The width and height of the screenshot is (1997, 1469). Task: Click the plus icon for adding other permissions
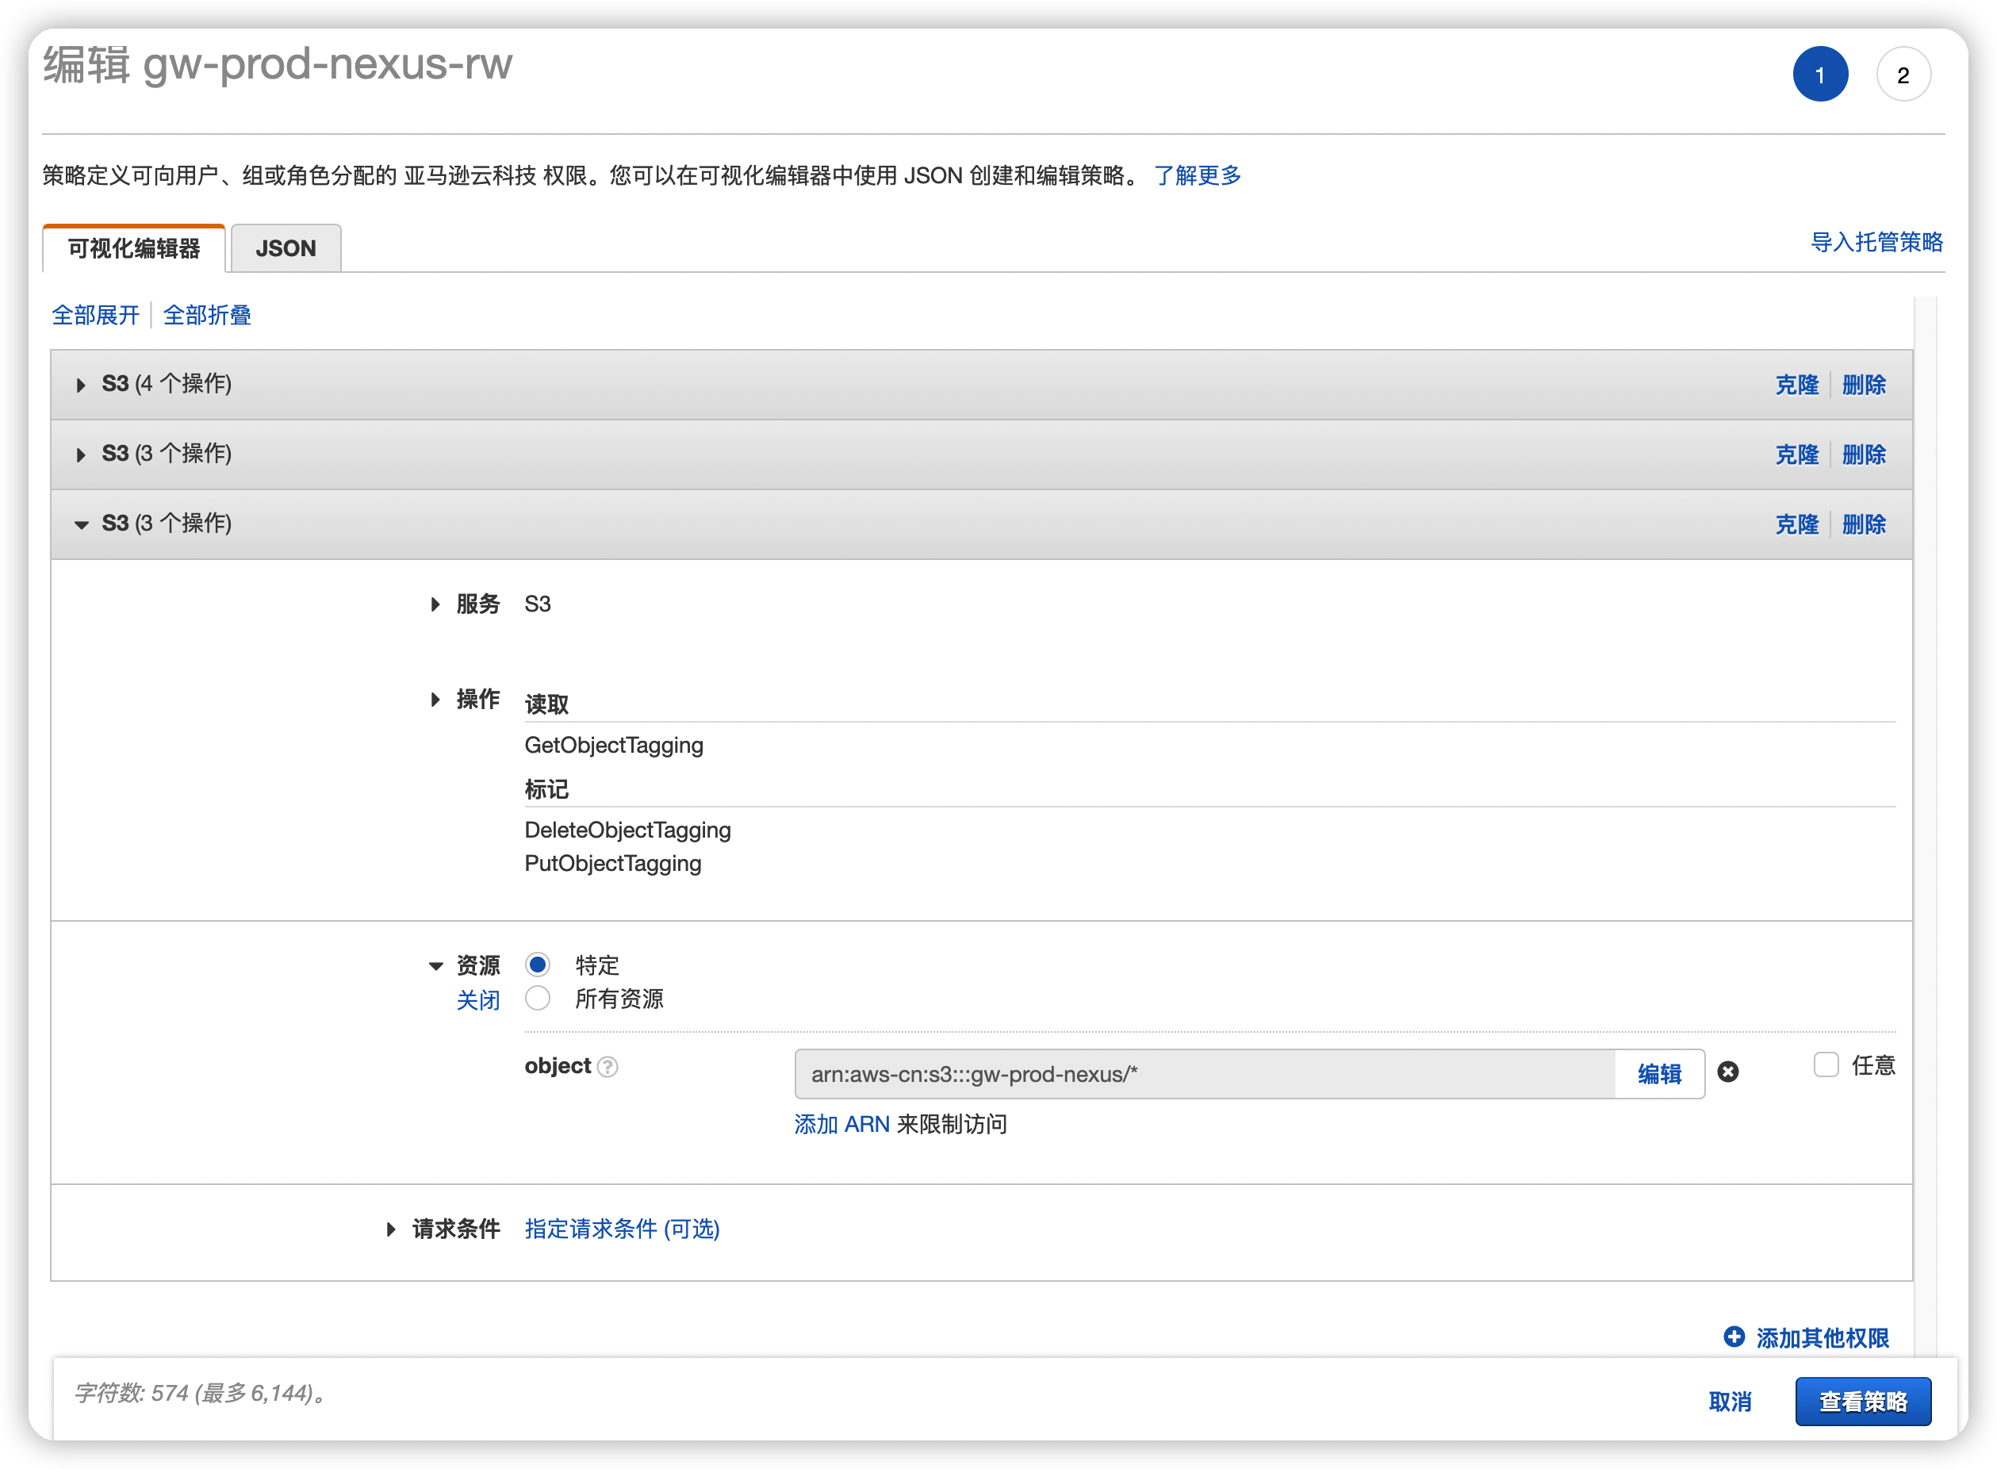(1734, 1337)
